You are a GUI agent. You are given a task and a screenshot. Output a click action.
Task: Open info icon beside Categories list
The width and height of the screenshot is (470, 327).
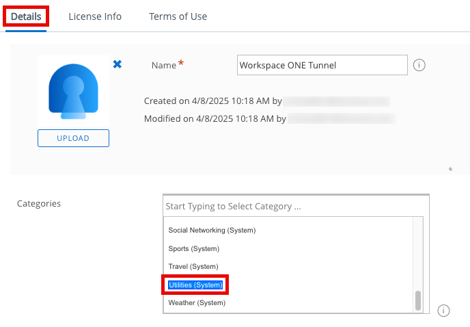coord(443,311)
